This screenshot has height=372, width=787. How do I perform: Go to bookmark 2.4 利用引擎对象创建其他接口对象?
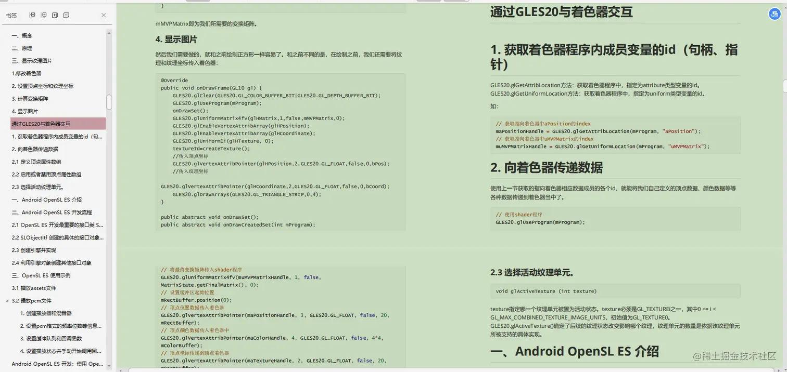(52, 263)
